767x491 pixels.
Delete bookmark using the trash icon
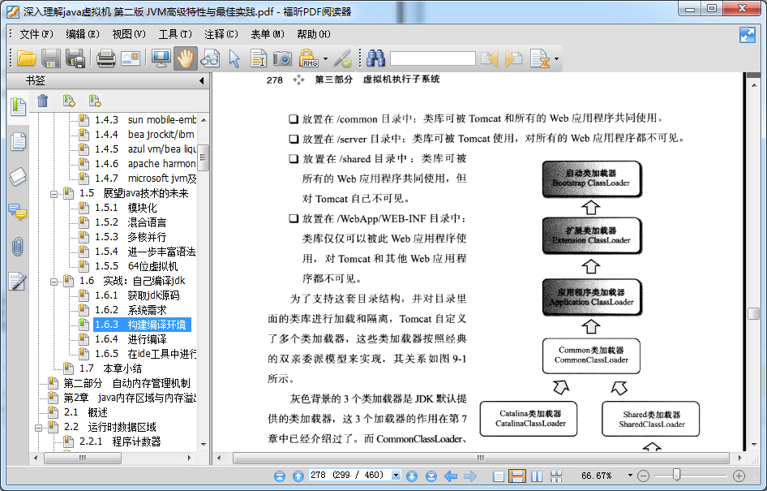tap(43, 101)
